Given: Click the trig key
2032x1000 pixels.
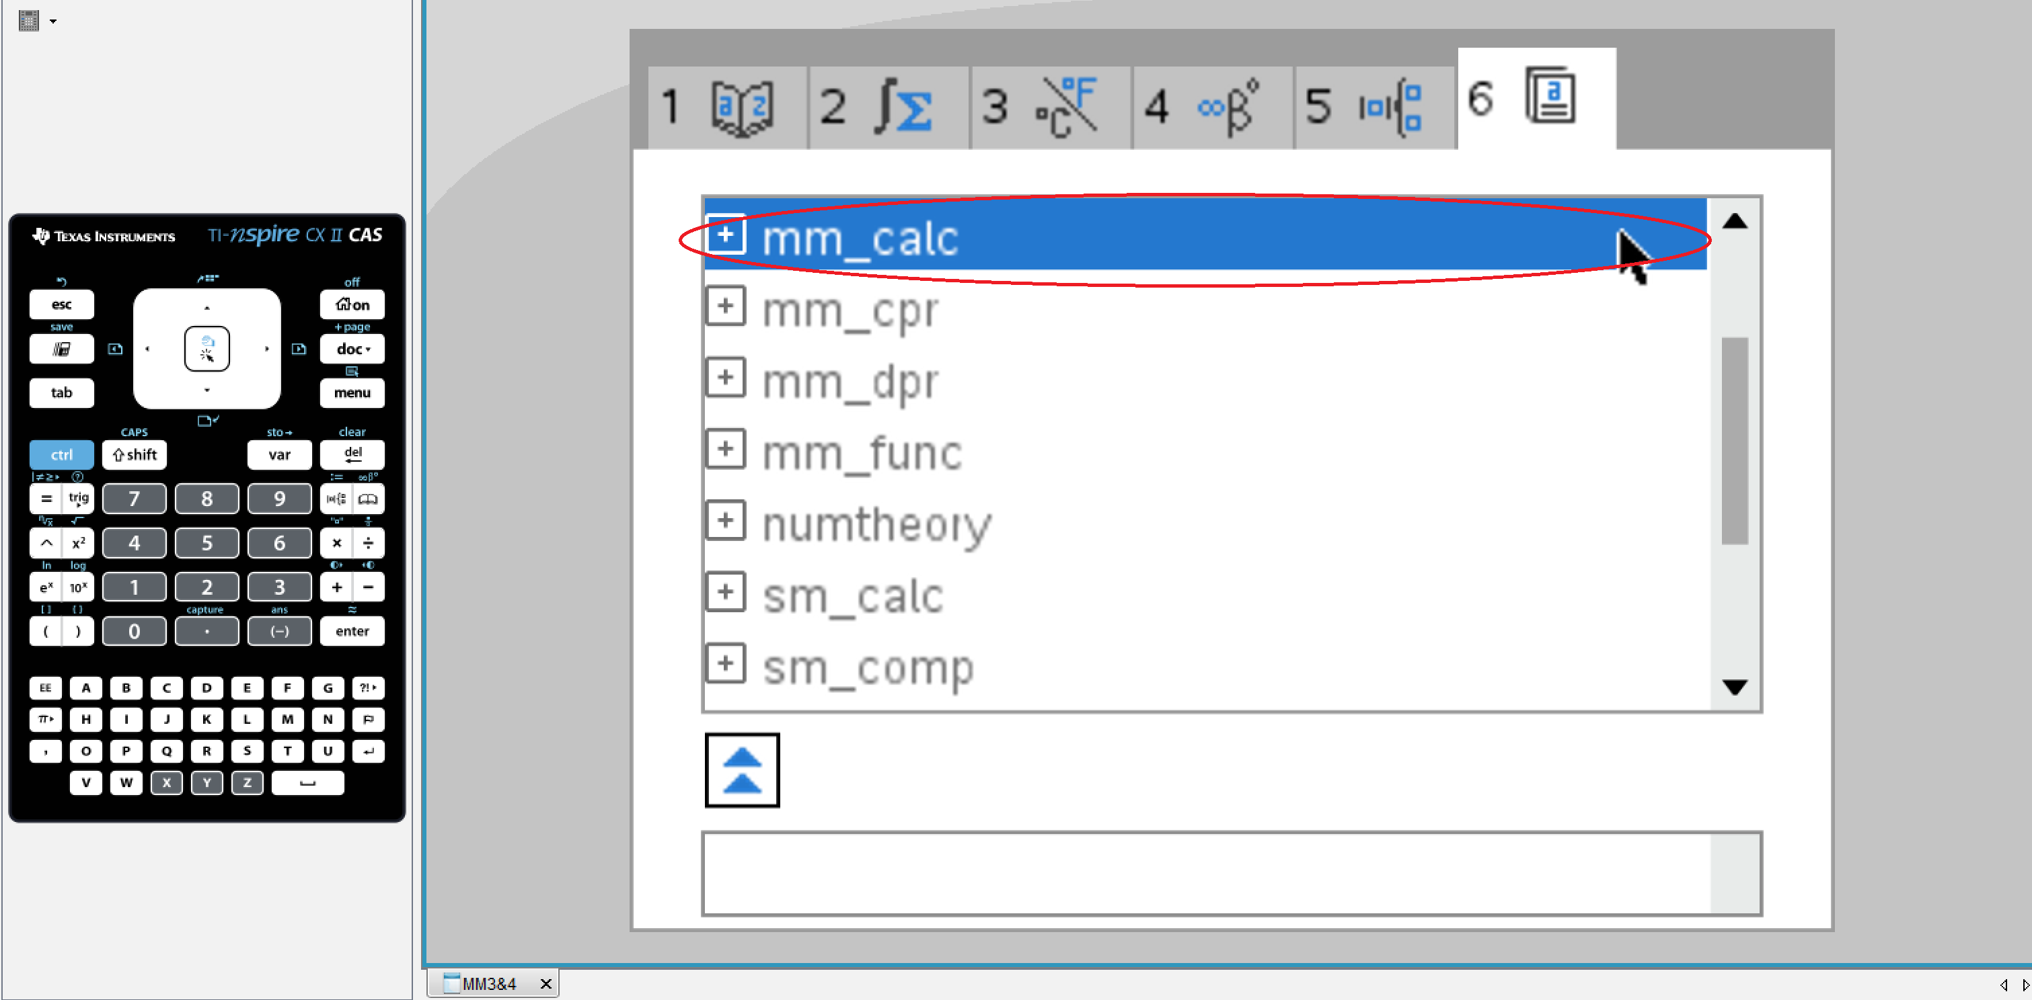Looking at the screenshot, I should (78, 499).
